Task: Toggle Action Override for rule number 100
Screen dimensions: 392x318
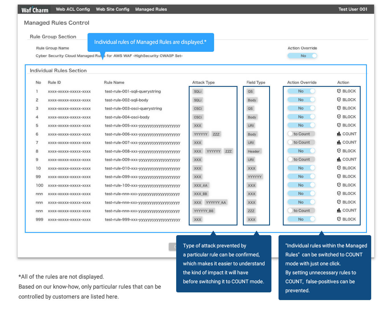Action: (x=301, y=185)
